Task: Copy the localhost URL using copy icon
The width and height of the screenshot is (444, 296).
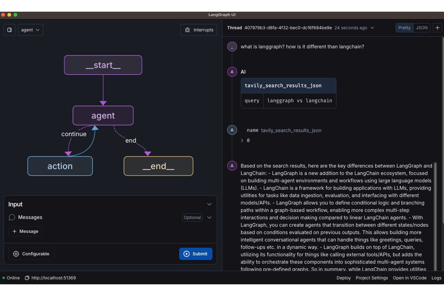Action: click(x=27, y=278)
